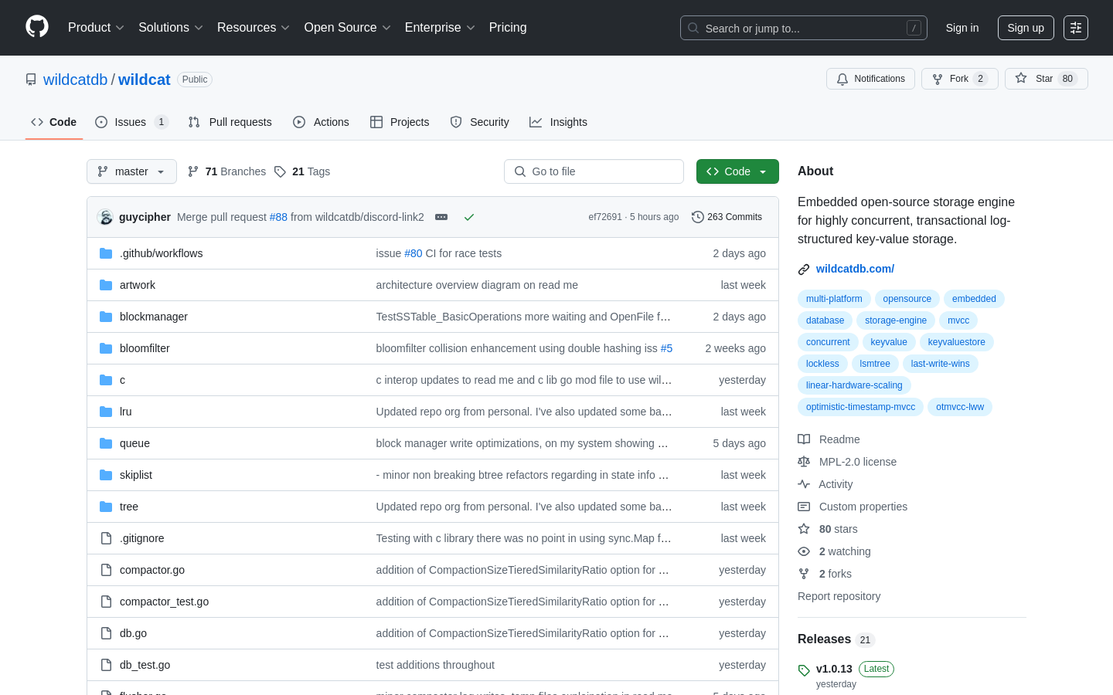Viewport: 1113px width, 695px height.
Task: Switch to the Insights tab
Action: click(x=558, y=122)
